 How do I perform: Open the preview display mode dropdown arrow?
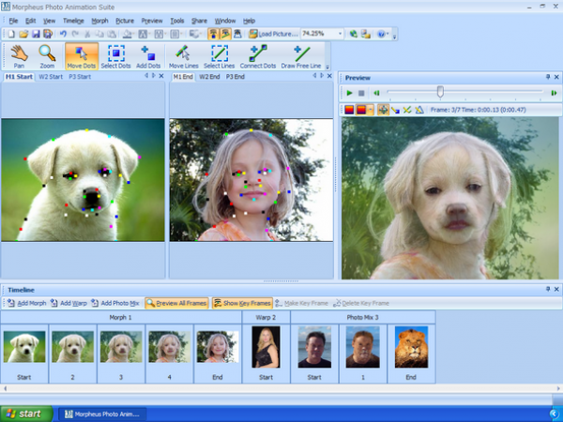[x=372, y=110]
